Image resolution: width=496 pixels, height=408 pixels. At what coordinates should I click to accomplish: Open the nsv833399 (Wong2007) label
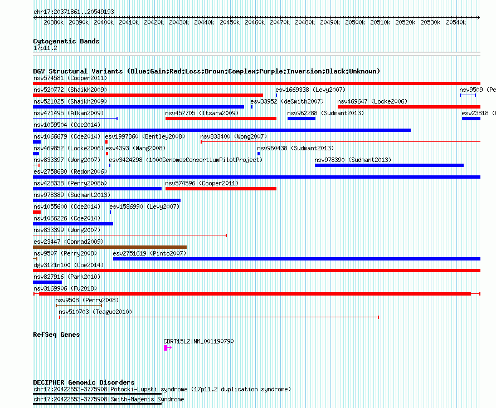tap(67, 230)
